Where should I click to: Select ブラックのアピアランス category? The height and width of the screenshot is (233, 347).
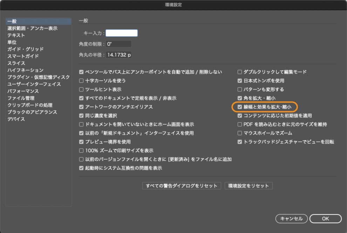32,112
